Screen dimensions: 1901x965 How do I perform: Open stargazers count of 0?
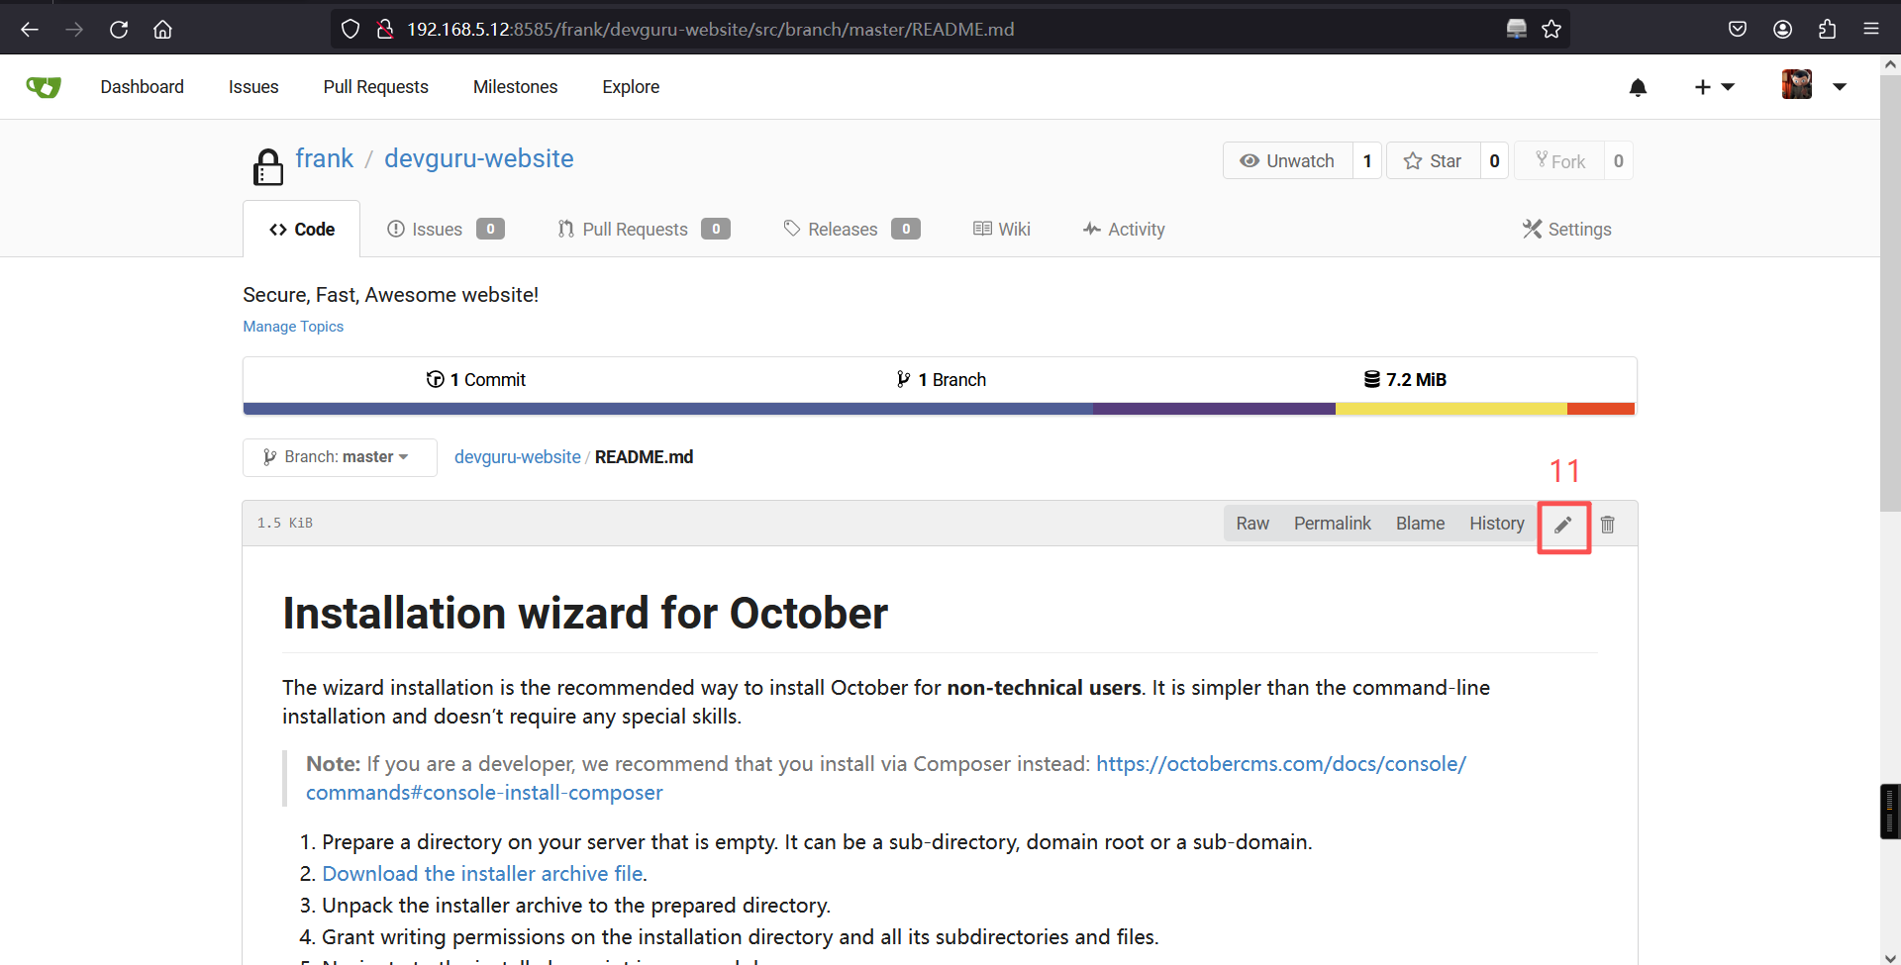(x=1494, y=160)
